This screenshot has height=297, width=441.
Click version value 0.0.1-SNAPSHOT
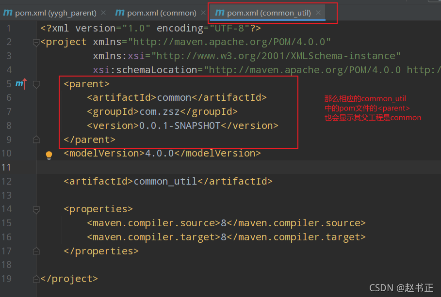180,125
